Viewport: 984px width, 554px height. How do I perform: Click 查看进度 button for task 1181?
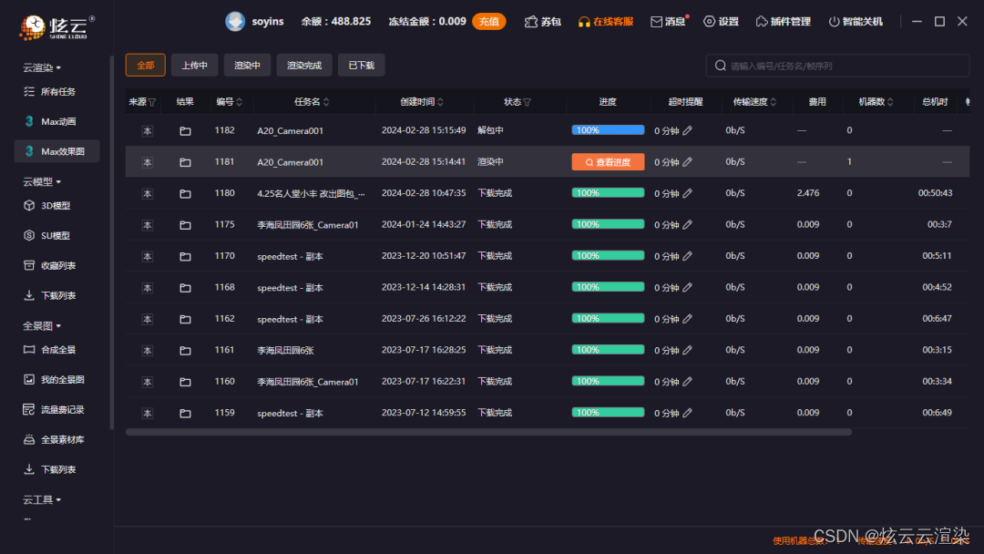coord(608,162)
